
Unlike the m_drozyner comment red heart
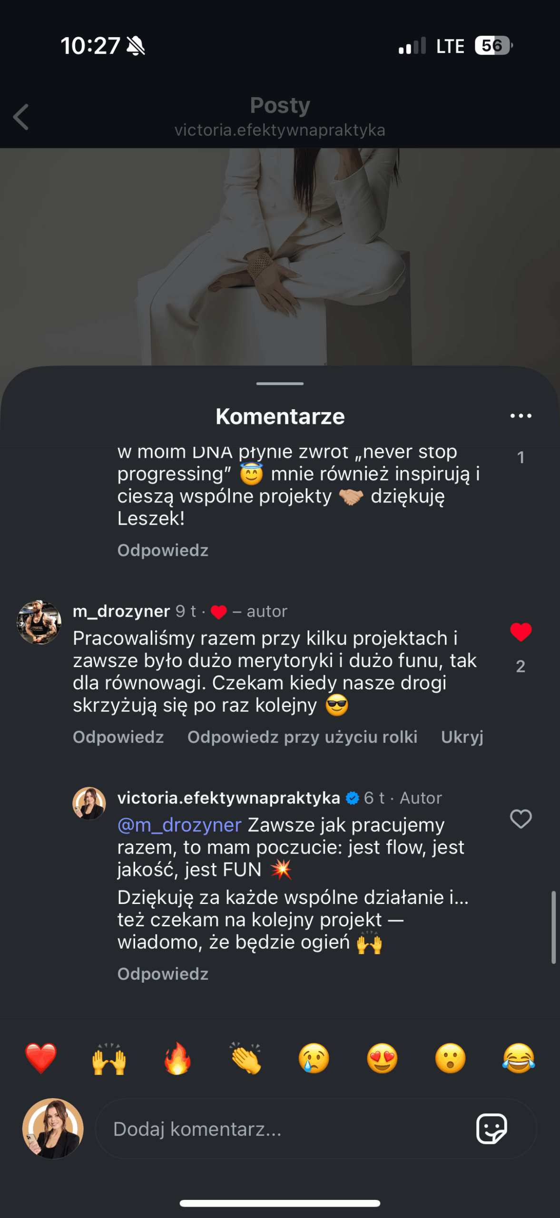click(x=521, y=632)
